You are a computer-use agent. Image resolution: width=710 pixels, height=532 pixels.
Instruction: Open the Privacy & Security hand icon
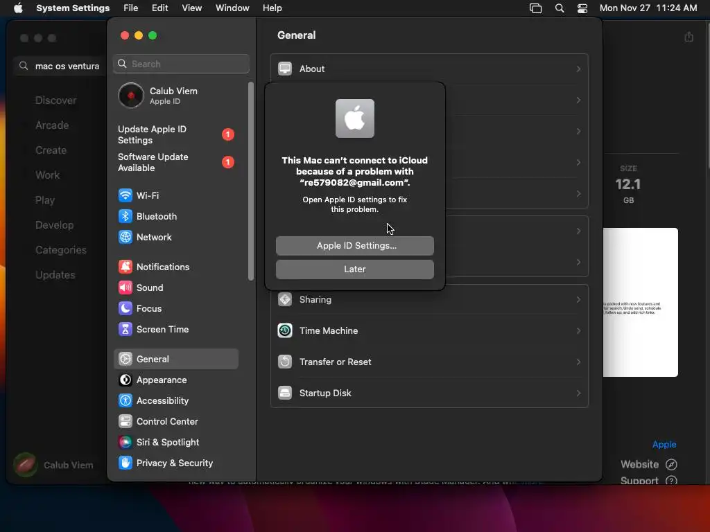tap(125, 463)
